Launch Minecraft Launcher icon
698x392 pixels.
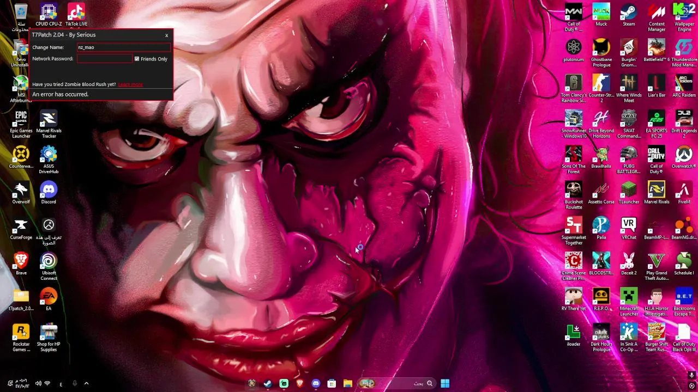(629, 302)
